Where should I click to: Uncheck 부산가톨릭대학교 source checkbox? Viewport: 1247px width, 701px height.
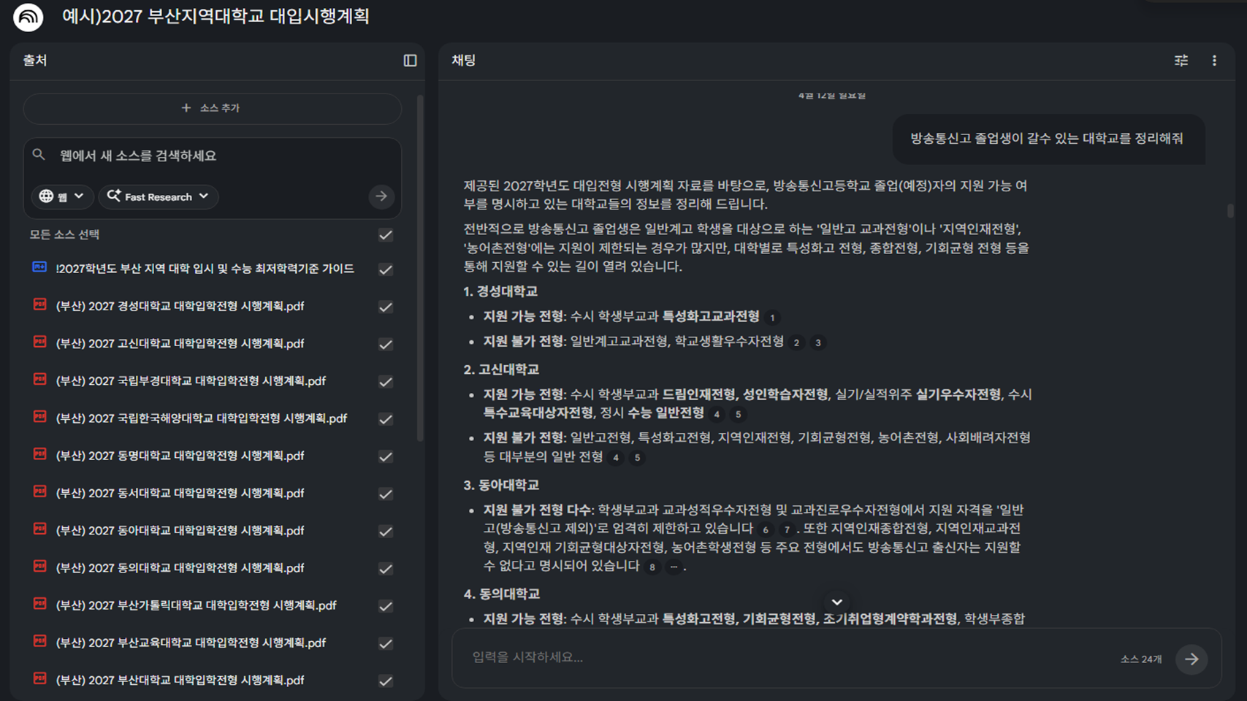[386, 606]
